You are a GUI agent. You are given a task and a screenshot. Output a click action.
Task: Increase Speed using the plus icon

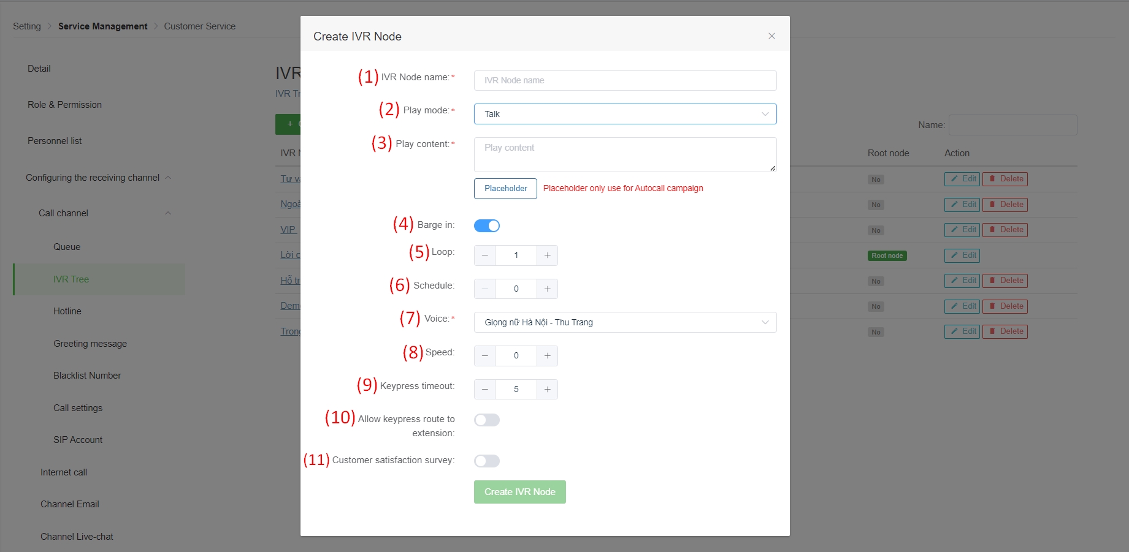547,356
